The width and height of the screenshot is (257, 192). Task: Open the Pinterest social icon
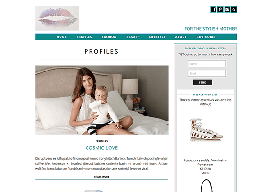pos(220,9)
